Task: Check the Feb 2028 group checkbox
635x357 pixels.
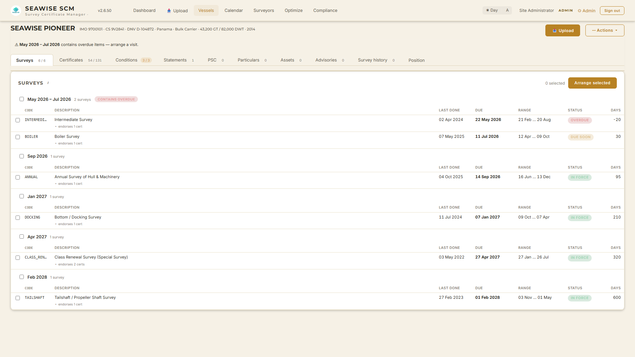Action: pos(21,277)
